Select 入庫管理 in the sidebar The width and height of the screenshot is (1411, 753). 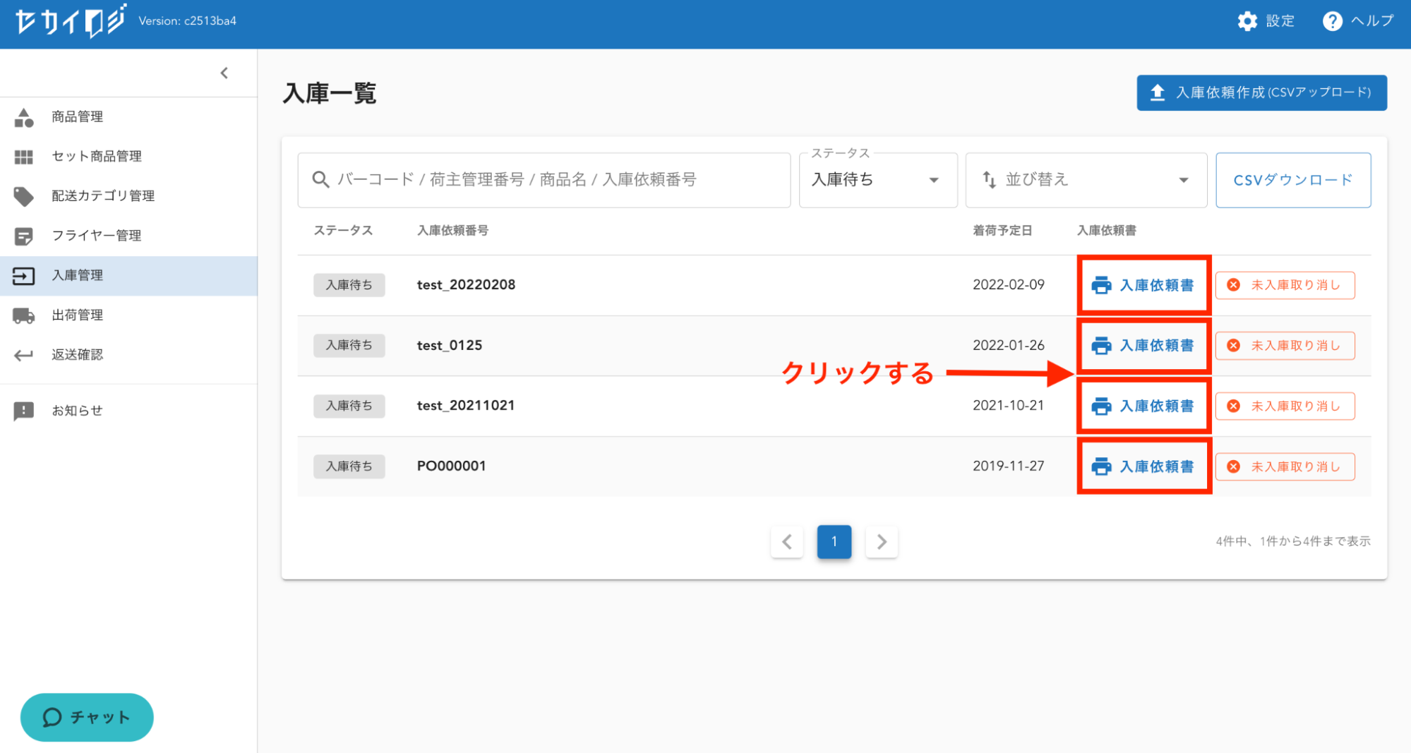(x=78, y=275)
